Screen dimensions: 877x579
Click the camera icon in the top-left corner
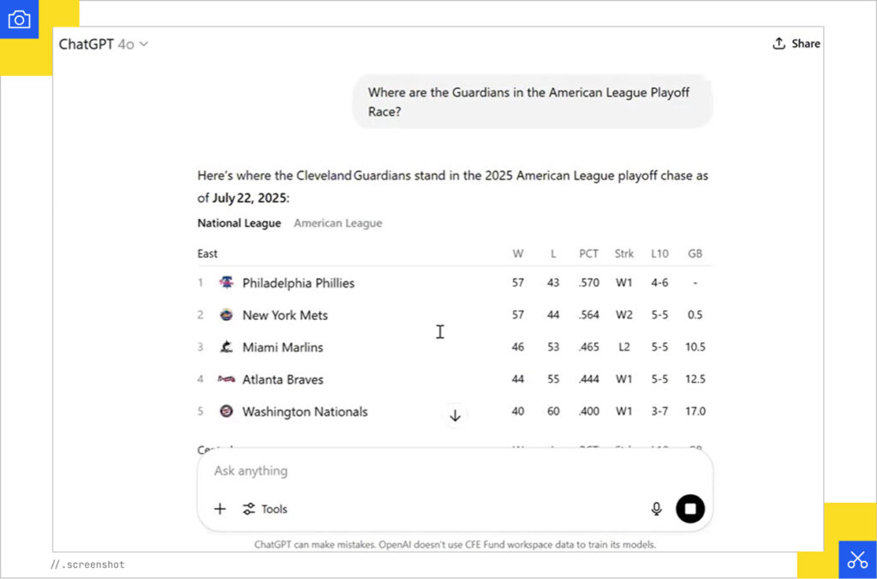point(19,19)
